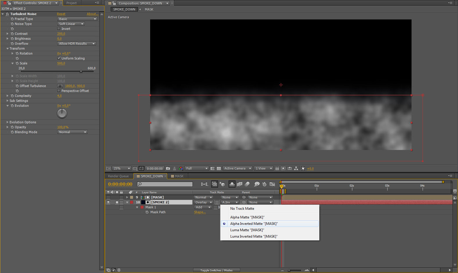
Task: Click the Offset Turbulence crosshair point button
Action: coord(60,86)
